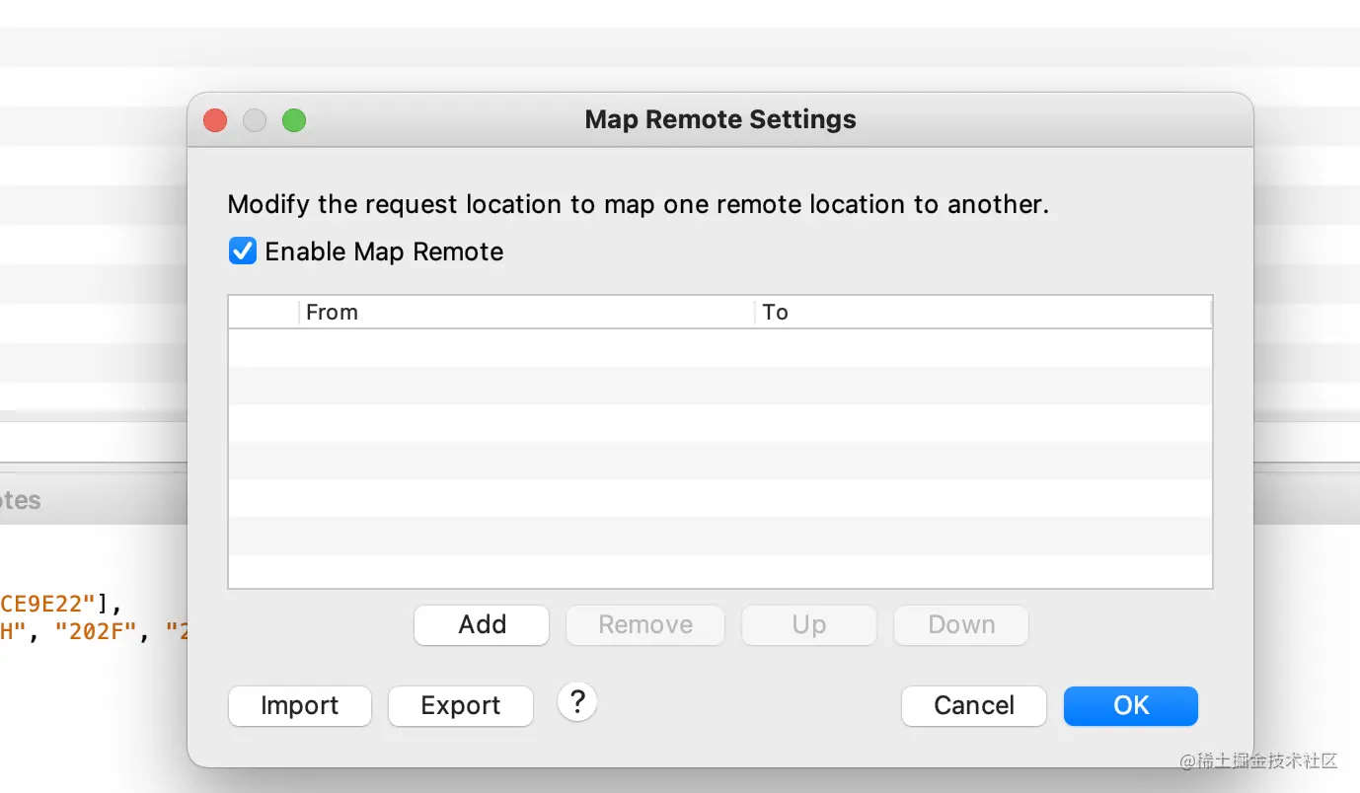
Task: Sort mappings by the To column header
Action: point(984,313)
